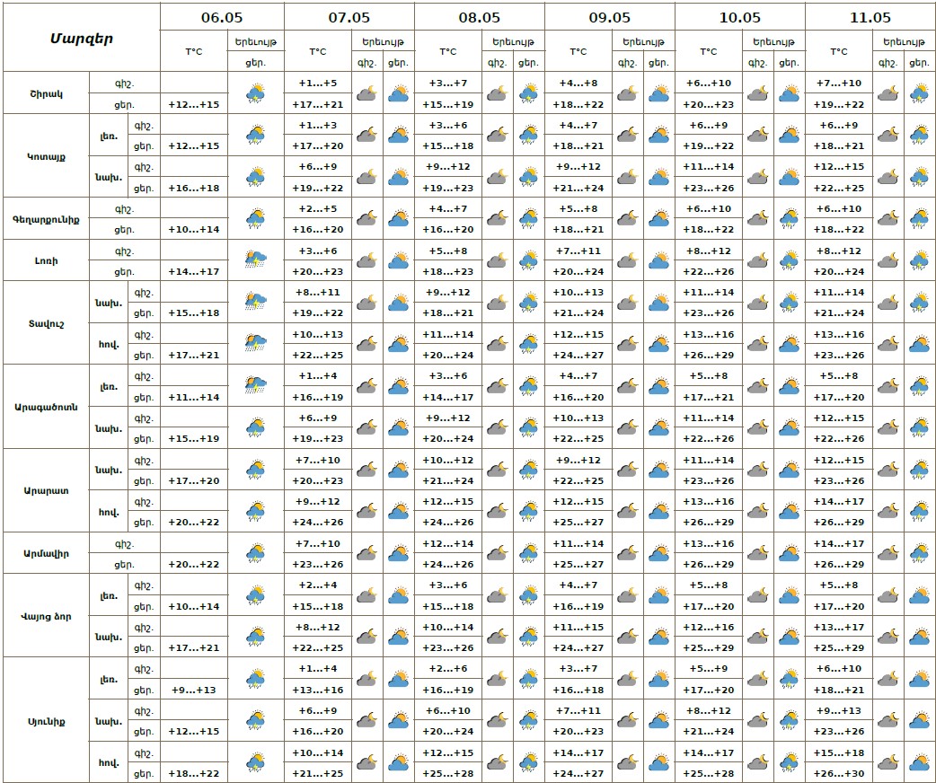Viewport: 936px width, 783px height.
Task: Click Կոտայք լեռ. night moon icon for 11.05
Action: coord(887,135)
